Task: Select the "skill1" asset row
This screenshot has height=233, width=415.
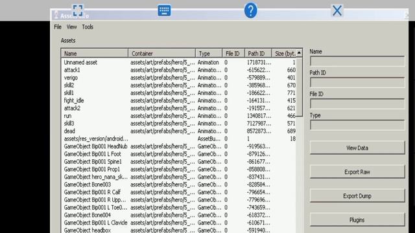Action: [x=179, y=93]
